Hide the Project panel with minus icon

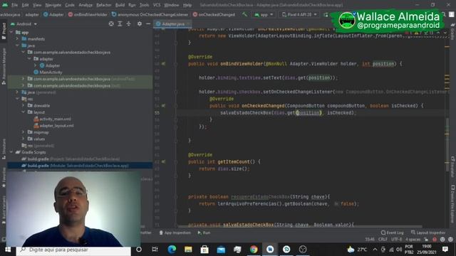(148, 23)
